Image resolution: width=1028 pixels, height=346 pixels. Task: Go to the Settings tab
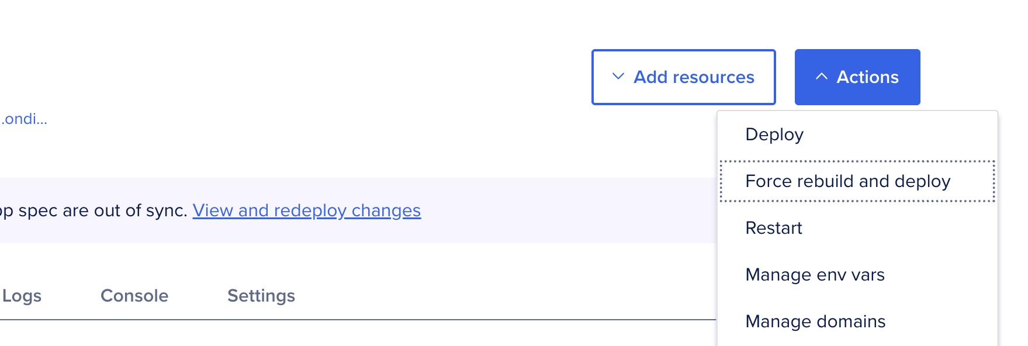261,295
